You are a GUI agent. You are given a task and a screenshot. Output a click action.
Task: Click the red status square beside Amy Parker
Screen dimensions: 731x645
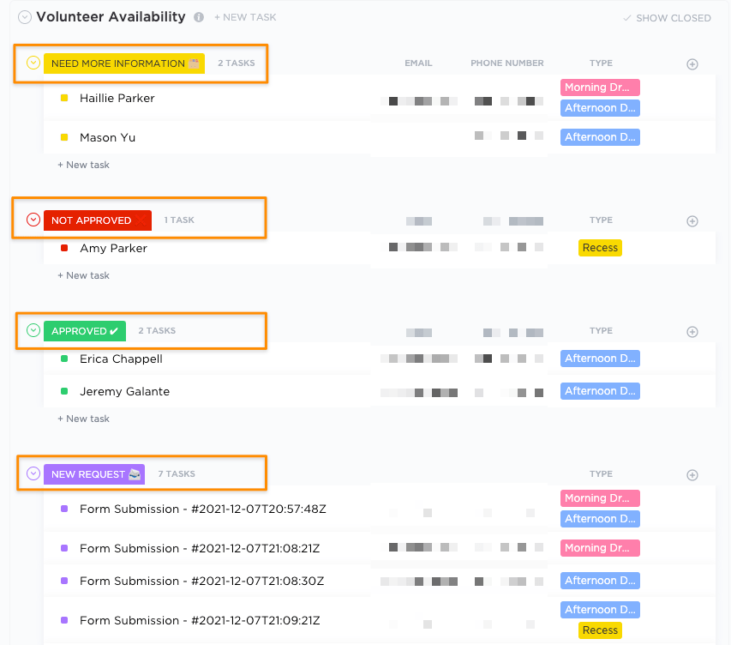tap(64, 249)
